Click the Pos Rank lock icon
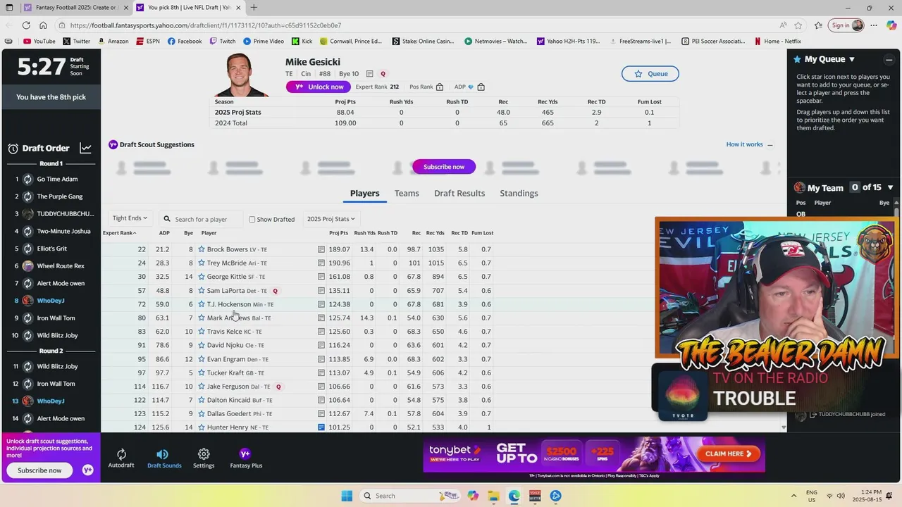This screenshot has width=902, height=507. (440, 87)
